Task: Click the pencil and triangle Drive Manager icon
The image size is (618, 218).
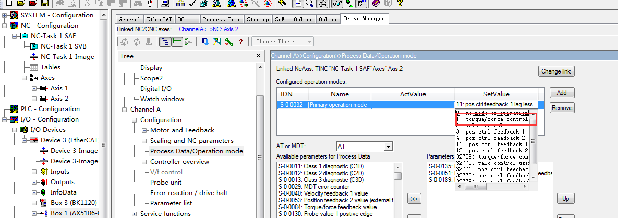Action: (x=217, y=41)
